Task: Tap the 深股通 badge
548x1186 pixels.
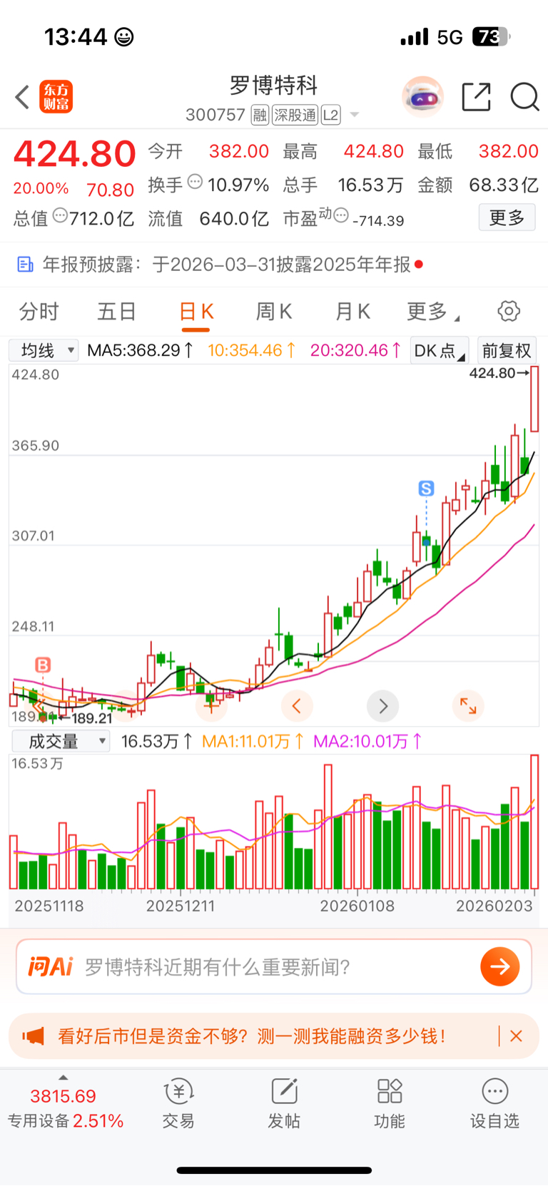Action: point(295,115)
